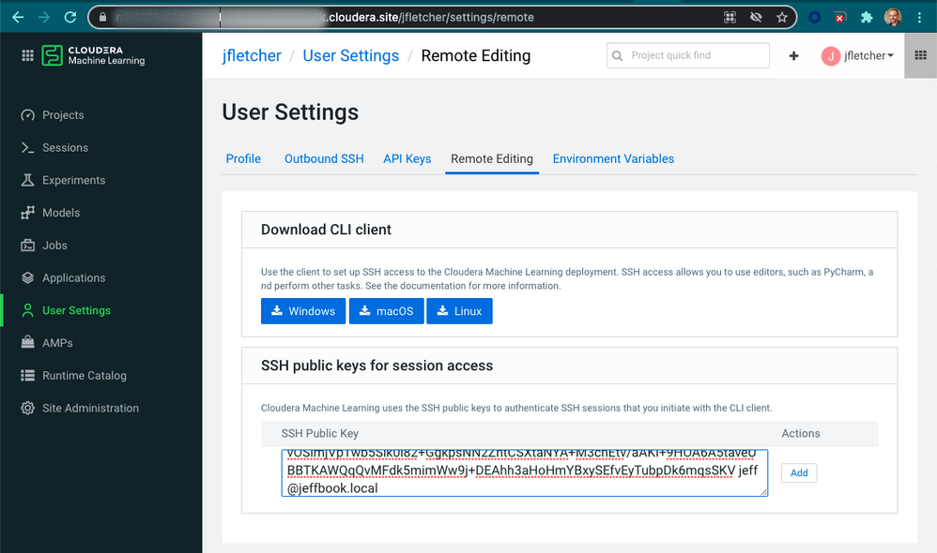Add the entered SSH public key

point(798,472)
